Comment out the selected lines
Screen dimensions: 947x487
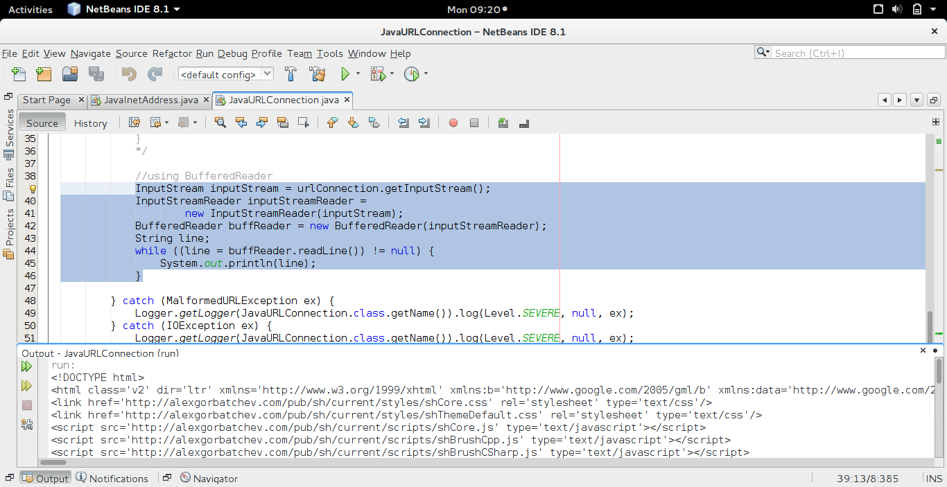tap(503, 123)
